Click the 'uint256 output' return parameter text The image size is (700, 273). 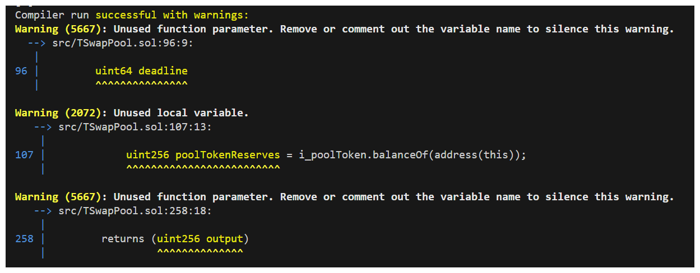coord(200,239)
